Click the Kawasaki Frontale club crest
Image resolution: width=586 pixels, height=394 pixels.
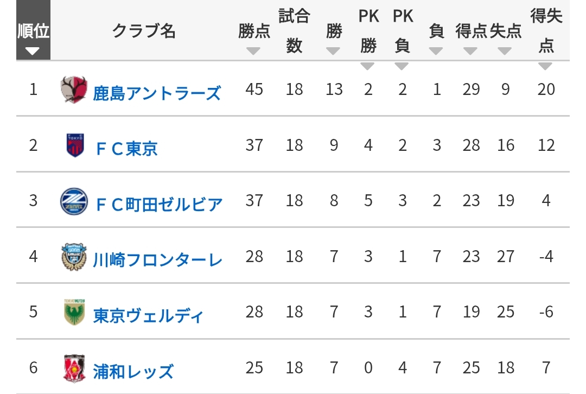point(74,257)
